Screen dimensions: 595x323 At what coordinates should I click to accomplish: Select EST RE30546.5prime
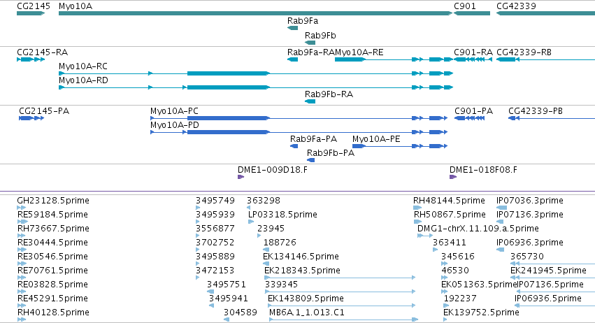pyautogui.click(x=52, y=257)
